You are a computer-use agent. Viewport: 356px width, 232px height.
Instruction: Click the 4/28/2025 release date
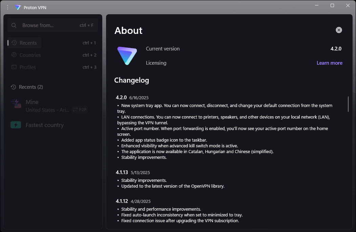(x=141, y=202)
